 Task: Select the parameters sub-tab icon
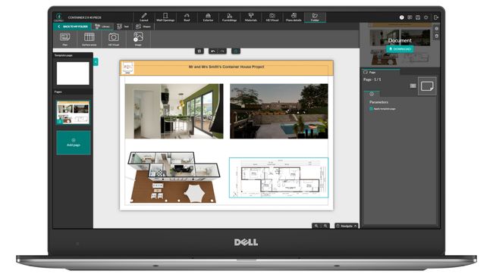pos(372,94)
